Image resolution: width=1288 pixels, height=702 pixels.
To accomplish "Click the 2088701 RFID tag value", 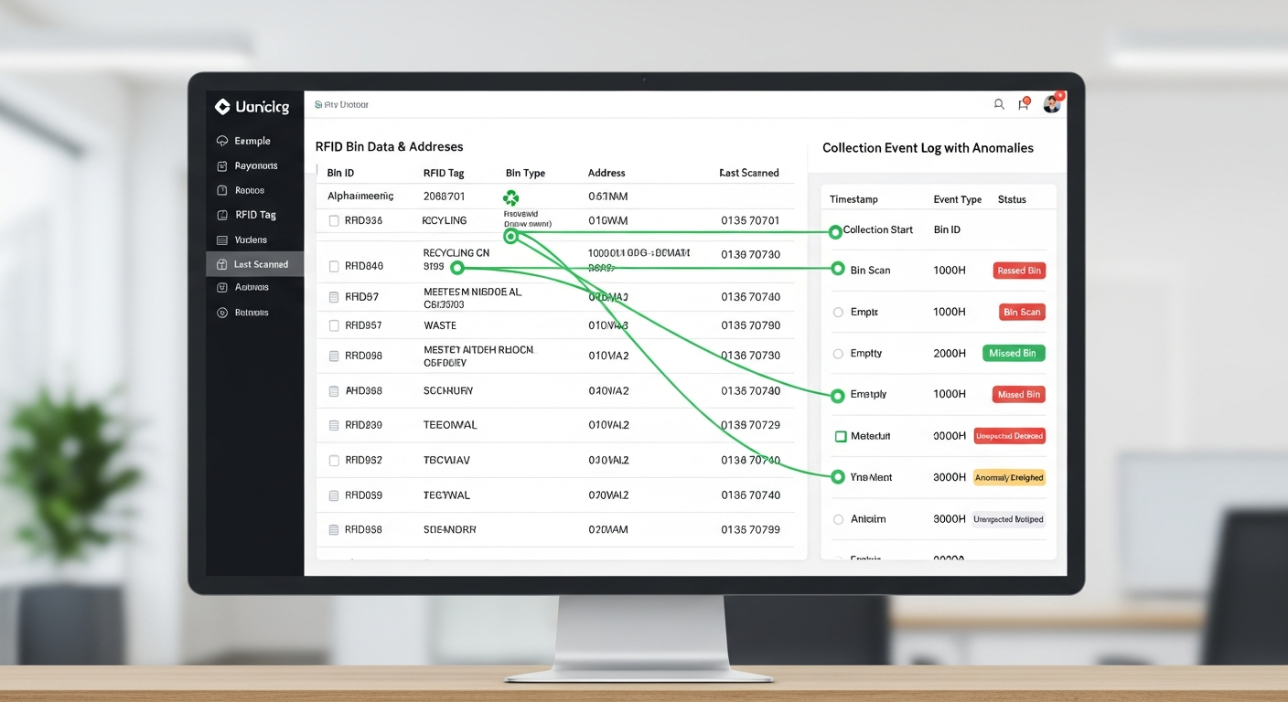I will click(444, 197).
